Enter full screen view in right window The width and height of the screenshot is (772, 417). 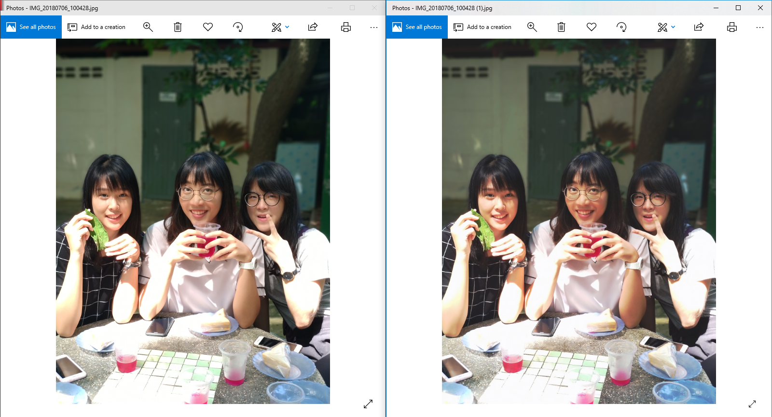click(752, 403)
